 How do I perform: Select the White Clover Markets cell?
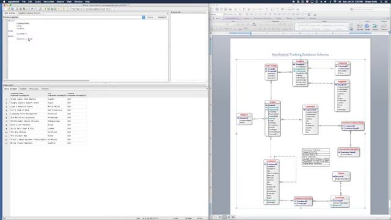[28, 143]
